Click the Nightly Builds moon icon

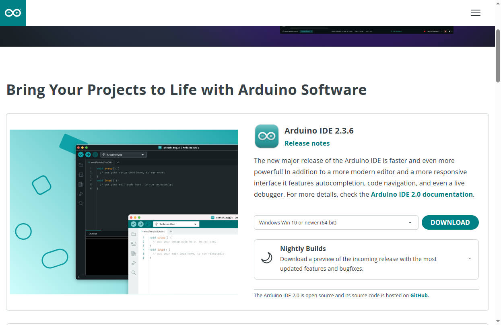pyautogui.click(x=266, y=258)
